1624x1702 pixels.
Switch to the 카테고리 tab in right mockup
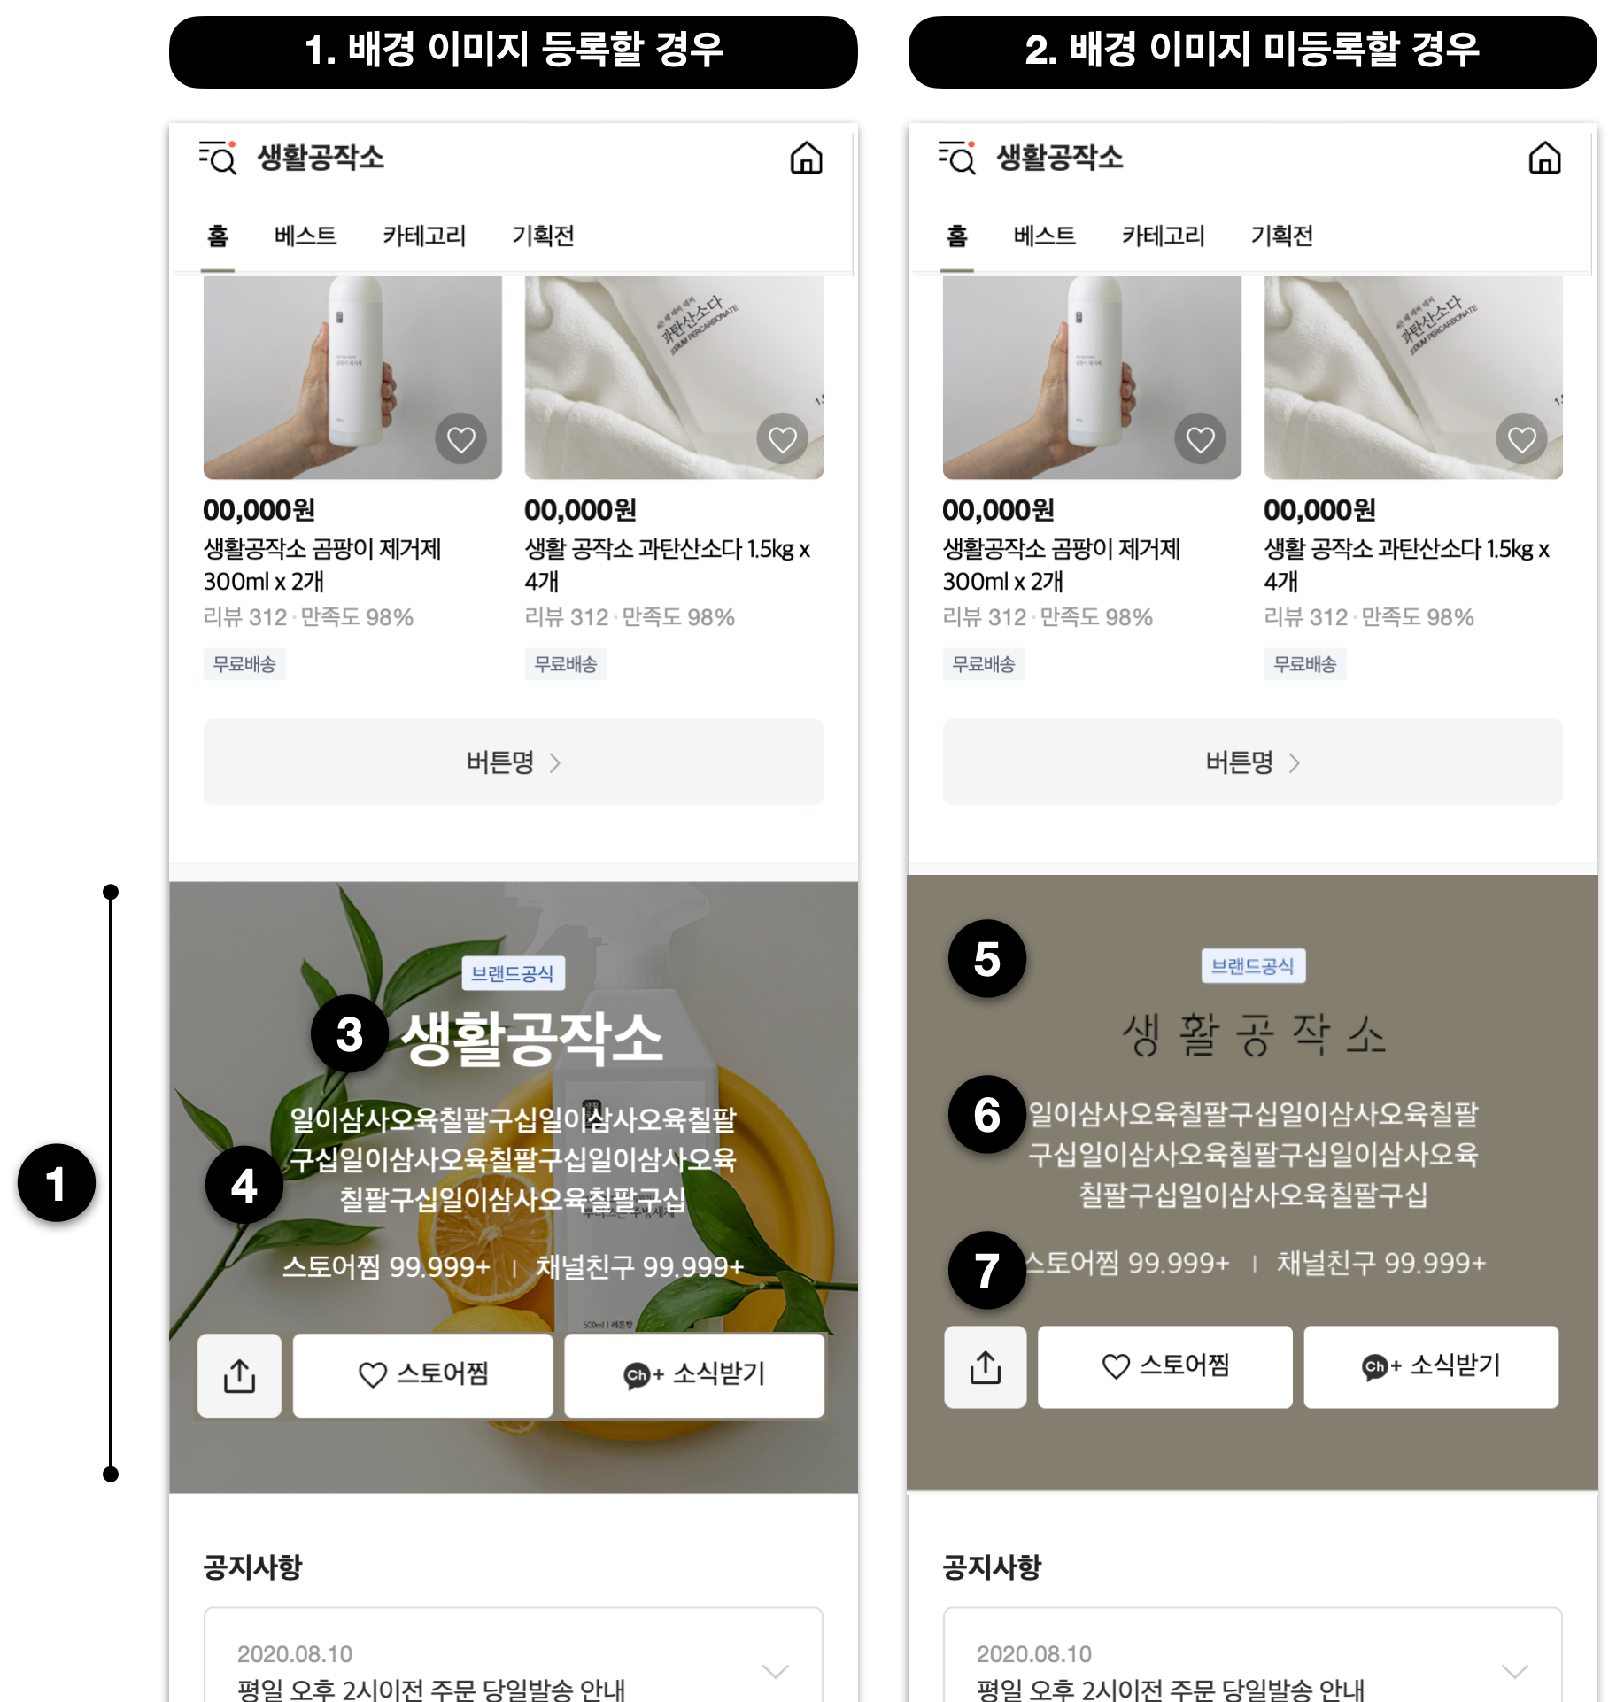1163,236
